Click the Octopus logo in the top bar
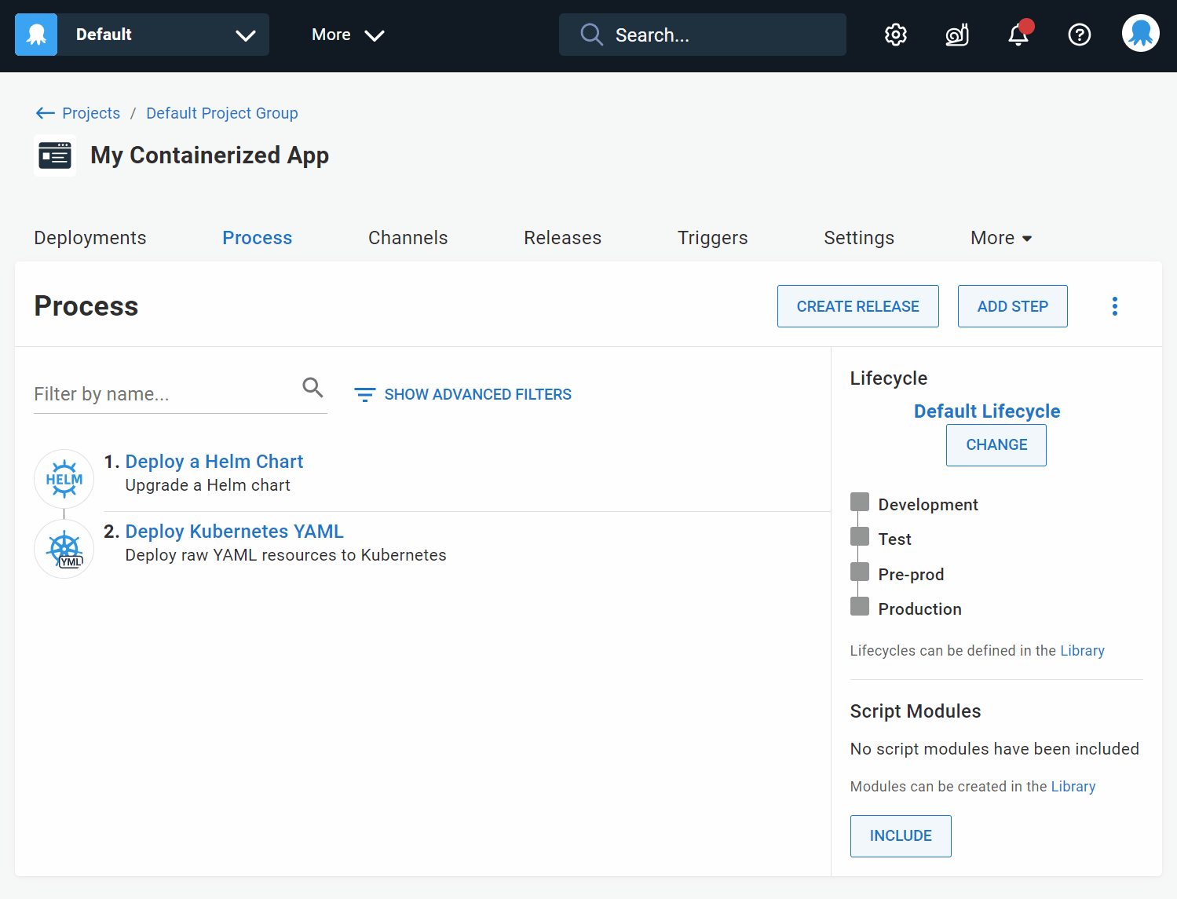The height and width of the screenshot is (899, 1177). (x=35, y=34)
